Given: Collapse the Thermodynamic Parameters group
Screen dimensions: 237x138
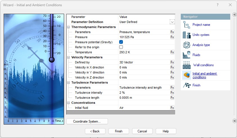Looking at the screenshot, I should (69, 27).
